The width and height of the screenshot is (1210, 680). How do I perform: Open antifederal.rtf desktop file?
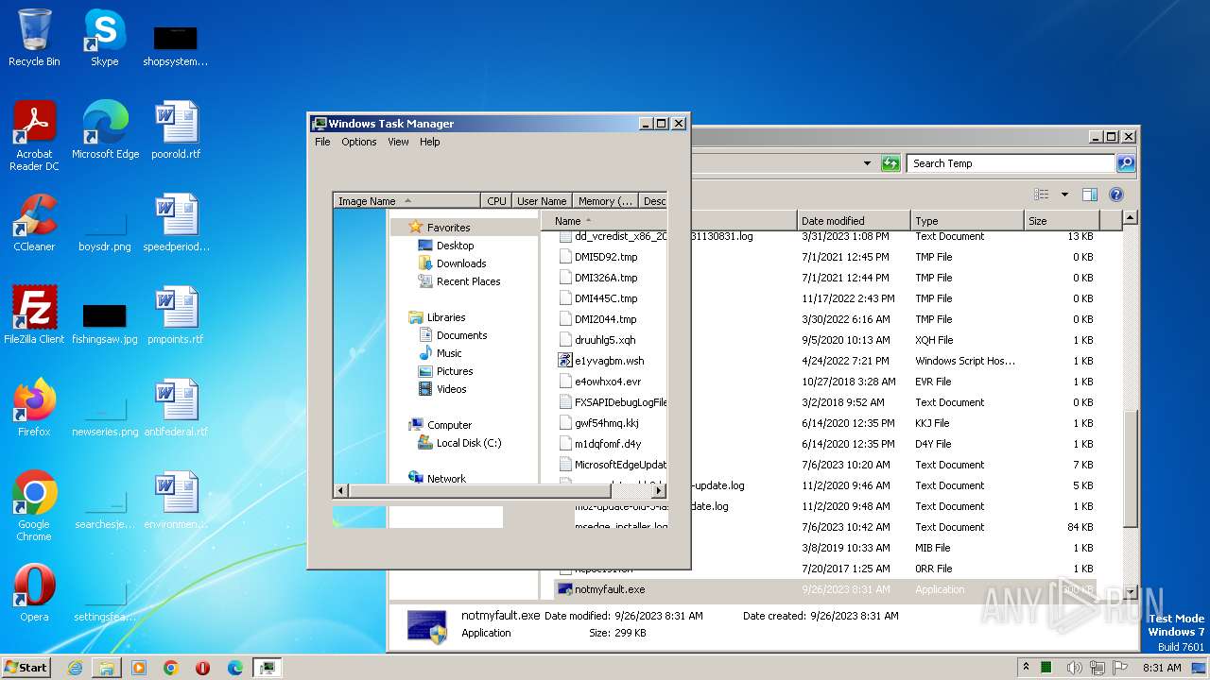pyautogui.click(x=176, y=408)
